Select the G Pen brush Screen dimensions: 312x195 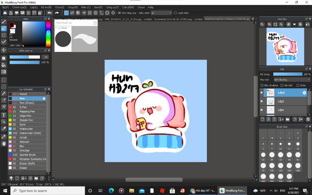27,107
